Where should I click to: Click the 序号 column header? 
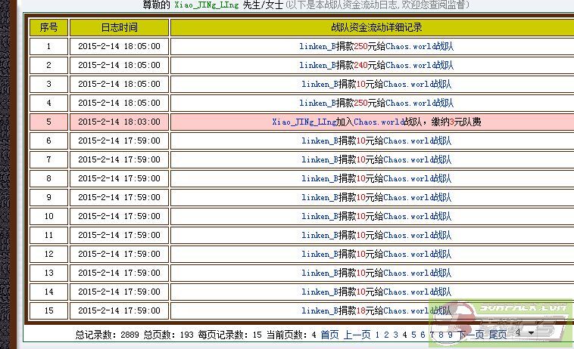[48, 27]
